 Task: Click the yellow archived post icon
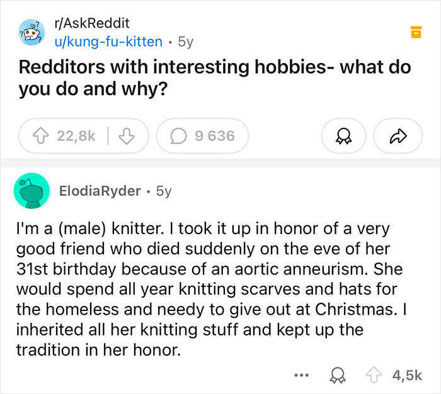[415, 32]
